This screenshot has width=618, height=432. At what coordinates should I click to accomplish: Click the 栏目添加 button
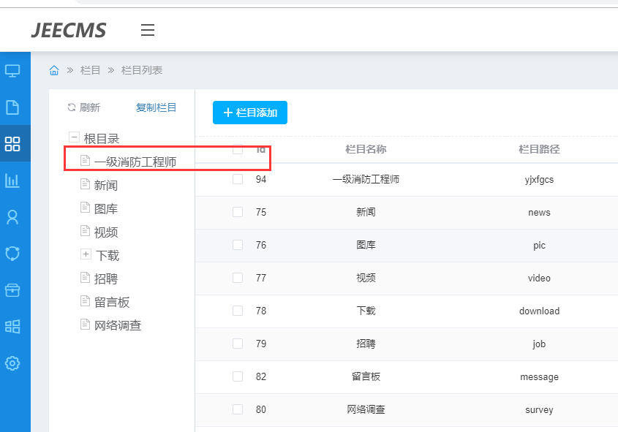click(x=250, y=113)
